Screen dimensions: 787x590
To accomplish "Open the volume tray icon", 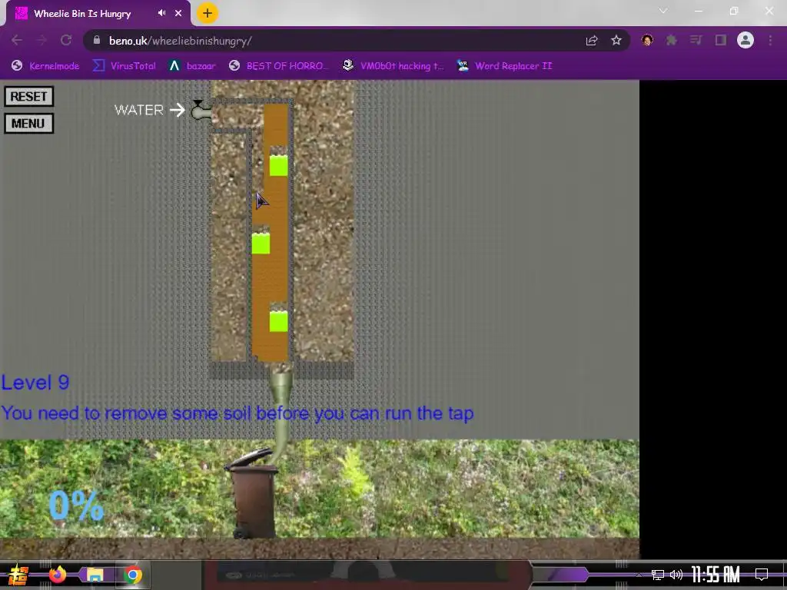I will (676, 575).
